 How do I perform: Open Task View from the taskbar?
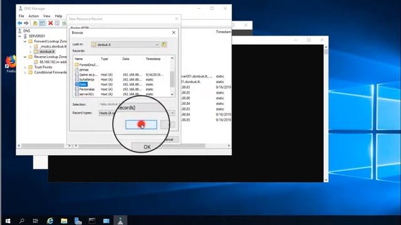click(x=36, y=221)
